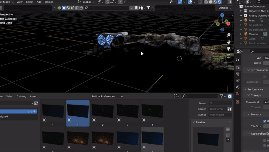Collapse the Acceleration Structure subpanel
Screen dimensions: 269x152
click(248, 134)
